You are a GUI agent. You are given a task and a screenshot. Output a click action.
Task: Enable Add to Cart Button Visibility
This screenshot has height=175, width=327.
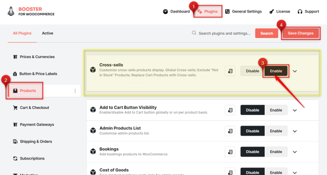click(276, 110)
